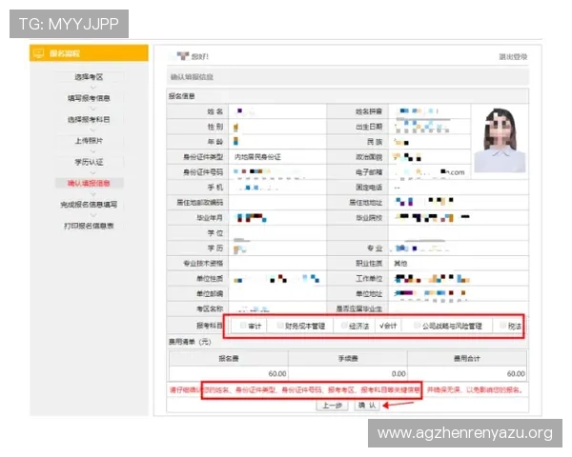Select the 经济法 checkbox
The width and height of the screenshot is (572, 457).
pos(344,326)
